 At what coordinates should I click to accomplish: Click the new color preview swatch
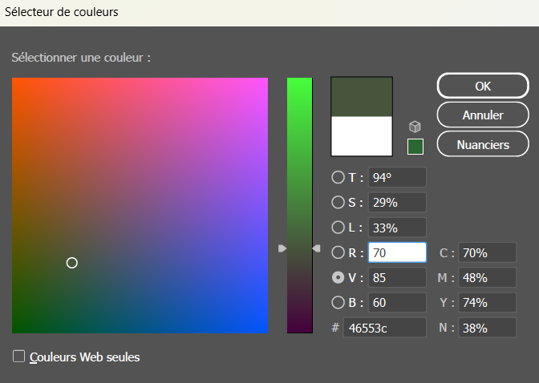pos(362,97)
